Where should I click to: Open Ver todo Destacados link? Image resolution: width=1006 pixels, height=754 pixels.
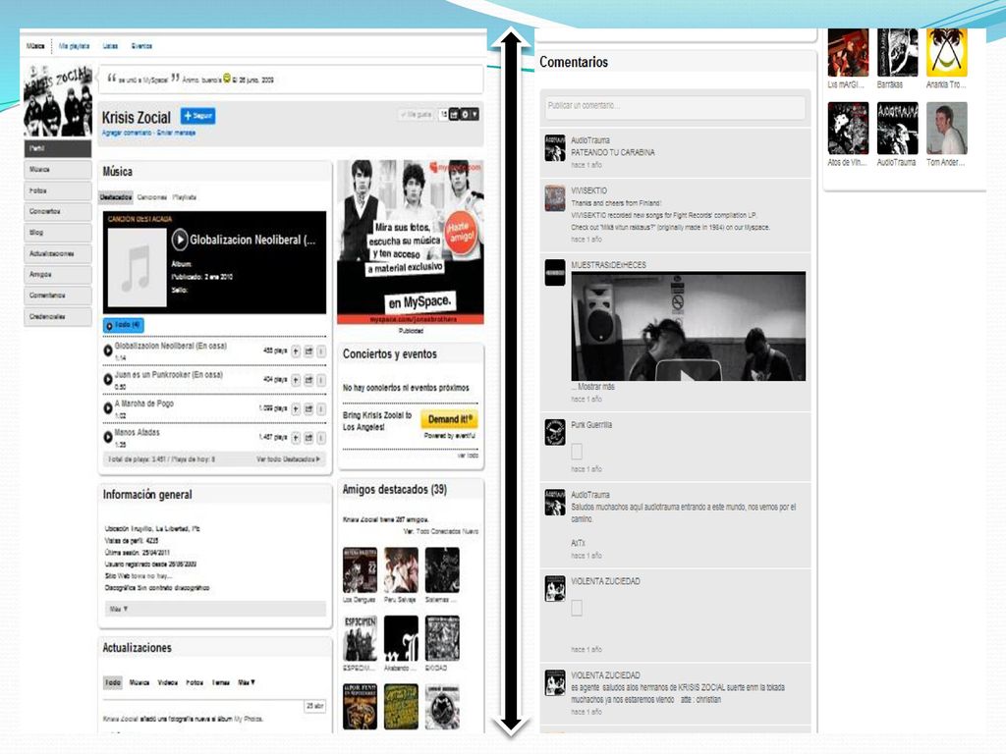click(x=288, y=459)
